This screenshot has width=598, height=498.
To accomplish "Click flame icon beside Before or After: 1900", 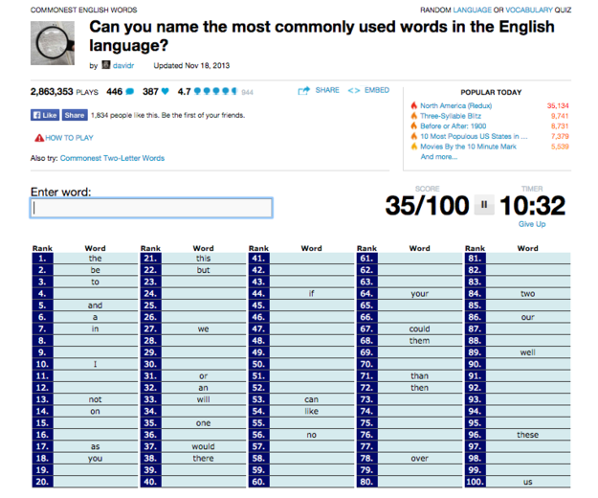I will tap(413, 125).
